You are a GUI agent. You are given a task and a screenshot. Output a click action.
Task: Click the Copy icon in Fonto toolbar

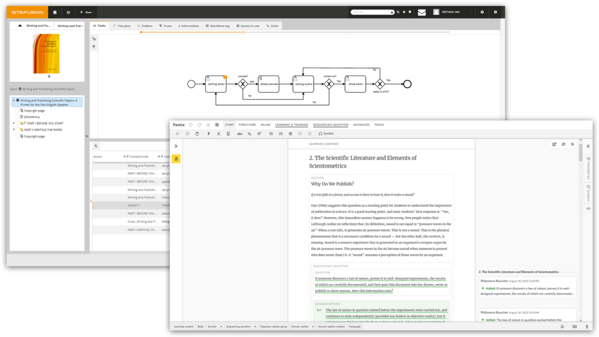tap(187, 134)
